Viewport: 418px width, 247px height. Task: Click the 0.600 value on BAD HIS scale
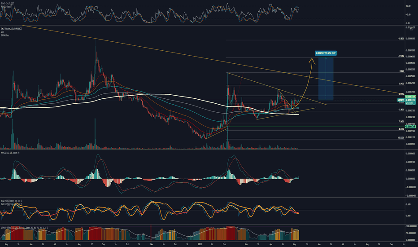click(408, 204)
